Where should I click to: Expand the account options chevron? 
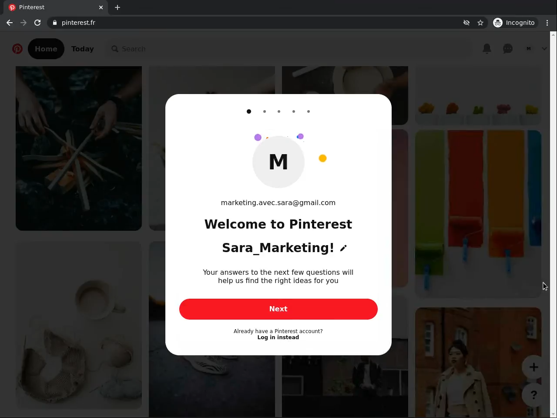544,49
